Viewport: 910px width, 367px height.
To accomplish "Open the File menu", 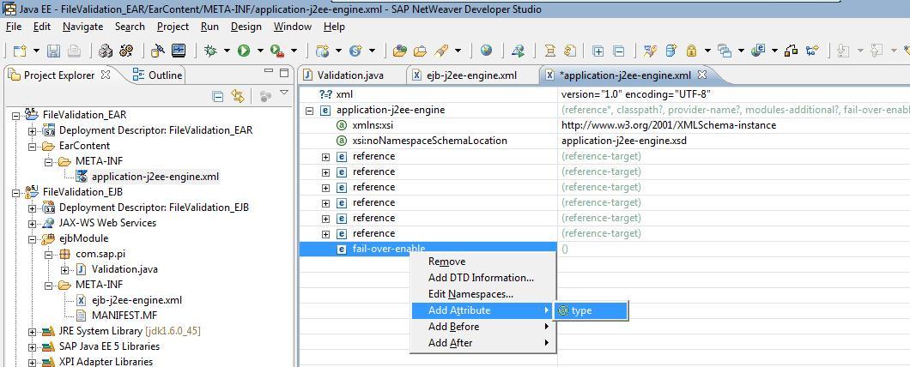I will click(14, 27).
